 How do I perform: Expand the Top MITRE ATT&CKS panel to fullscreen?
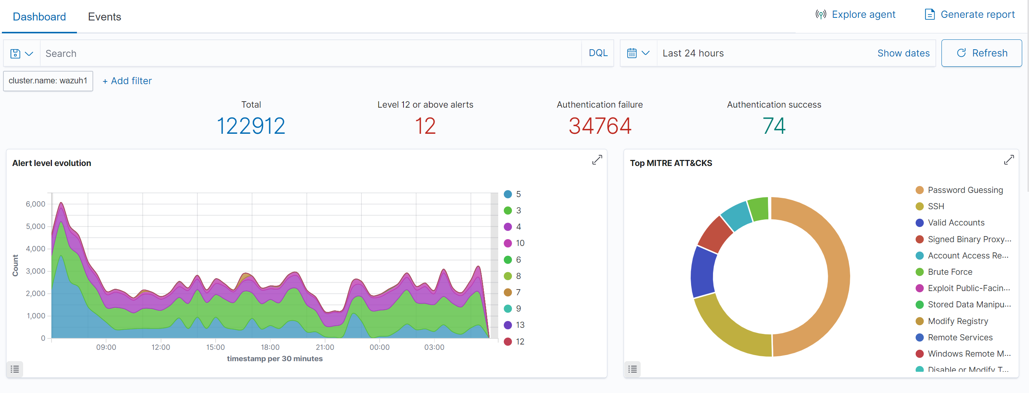pos(1009,160)
